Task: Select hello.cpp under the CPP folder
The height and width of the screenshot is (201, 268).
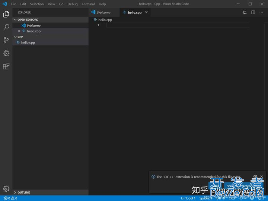Action: tap(51, 42)
